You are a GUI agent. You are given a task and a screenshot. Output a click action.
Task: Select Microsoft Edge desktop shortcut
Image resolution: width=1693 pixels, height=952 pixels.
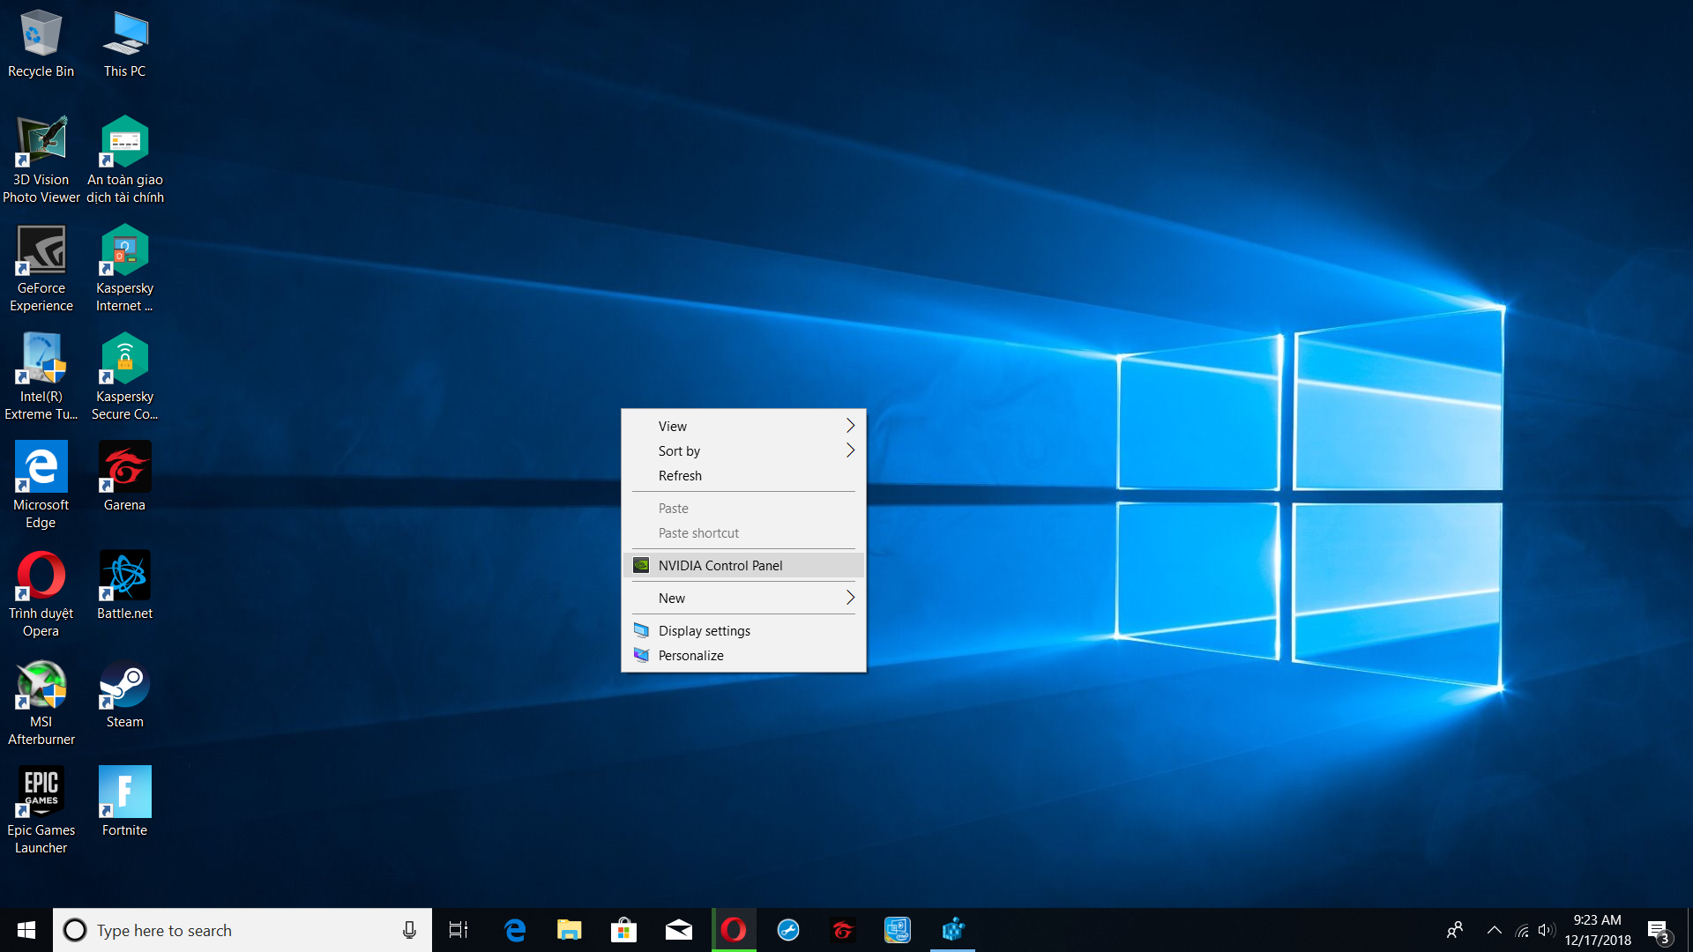click(x=41, y=486)
